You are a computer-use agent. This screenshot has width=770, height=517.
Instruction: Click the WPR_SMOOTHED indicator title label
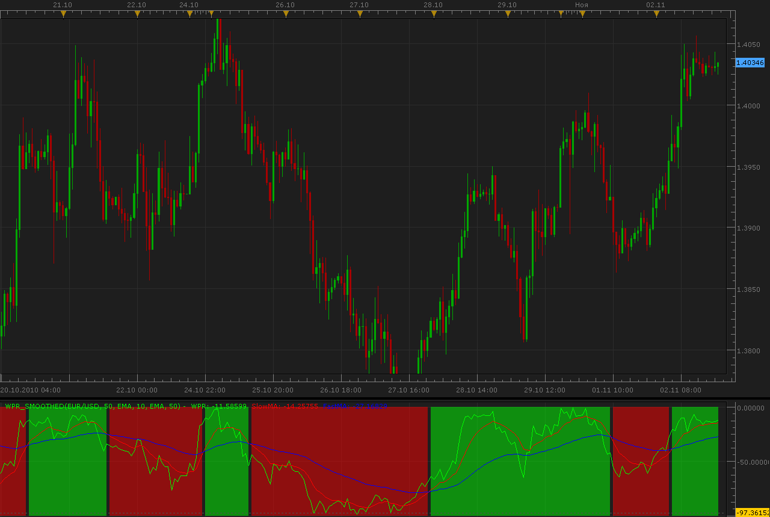[x=93, y=406]
